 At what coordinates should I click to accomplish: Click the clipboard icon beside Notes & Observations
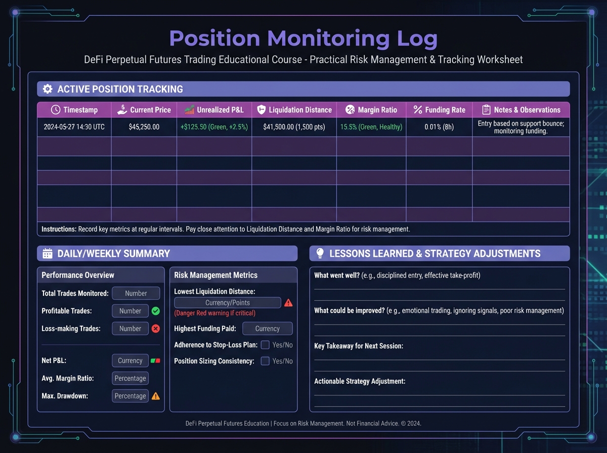click(x=486, y=110)
